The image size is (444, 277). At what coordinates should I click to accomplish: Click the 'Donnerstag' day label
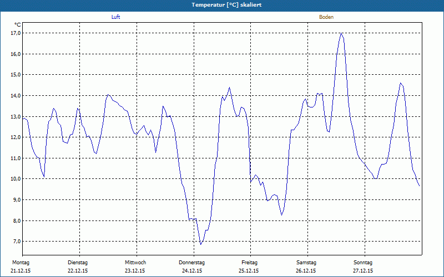click(x=191, y=263)
